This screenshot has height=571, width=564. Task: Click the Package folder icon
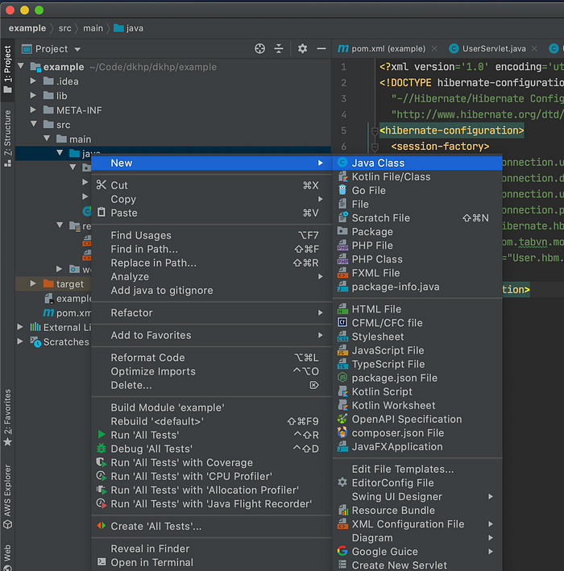[x=342, y=231]
